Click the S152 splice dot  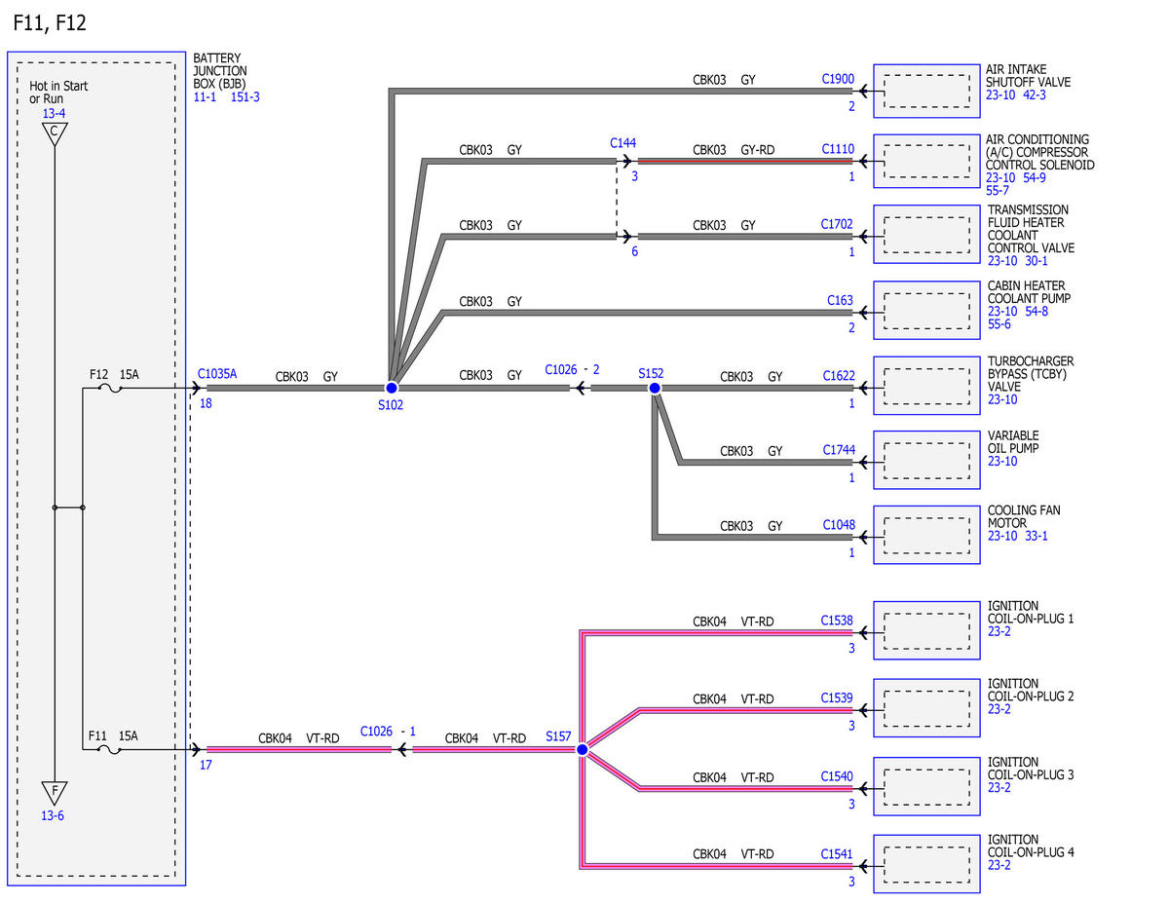[x=655, y=388]
